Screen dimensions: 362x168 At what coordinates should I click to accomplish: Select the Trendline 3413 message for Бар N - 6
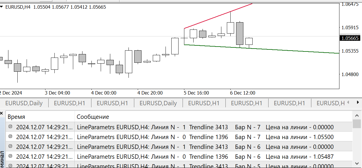point(205,147)
